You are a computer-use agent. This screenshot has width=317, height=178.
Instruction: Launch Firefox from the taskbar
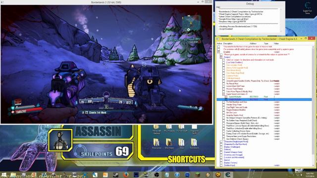[126, 175]
